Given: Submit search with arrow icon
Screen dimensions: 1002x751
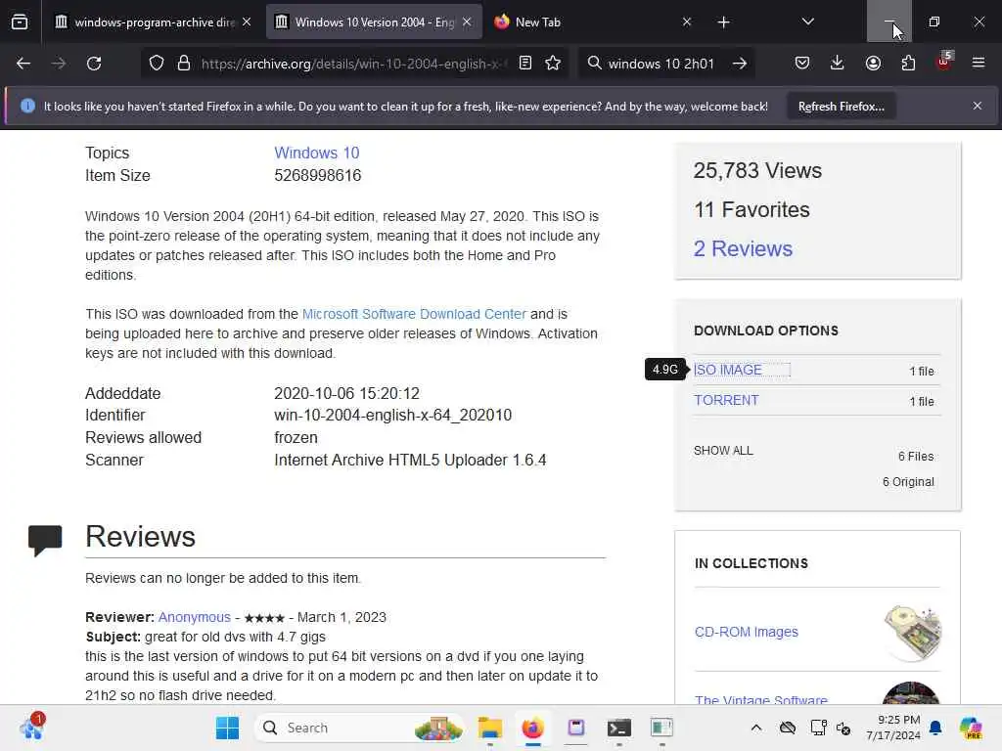Looking at the screenshot, I should (x=740, y=64).
